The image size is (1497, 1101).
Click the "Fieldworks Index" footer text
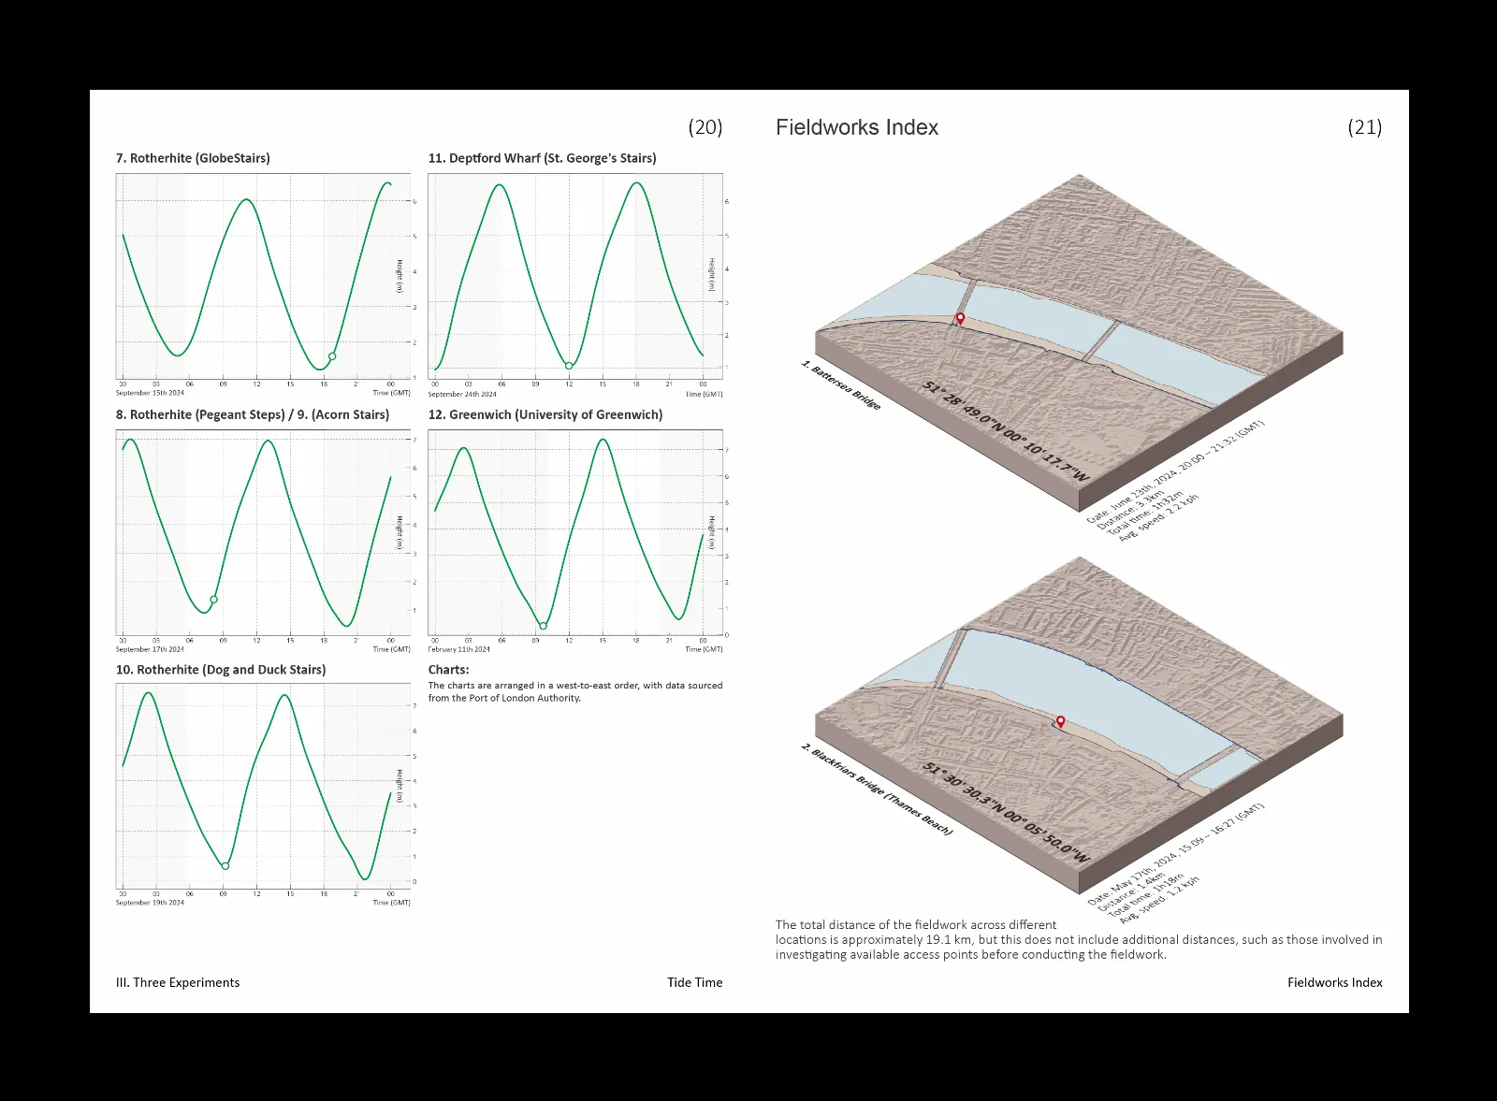click(x=1335, y=982)
